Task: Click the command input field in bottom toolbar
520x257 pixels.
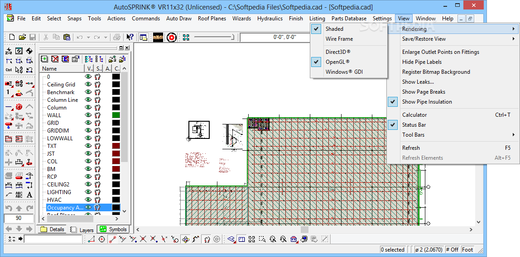Action: 53,239
